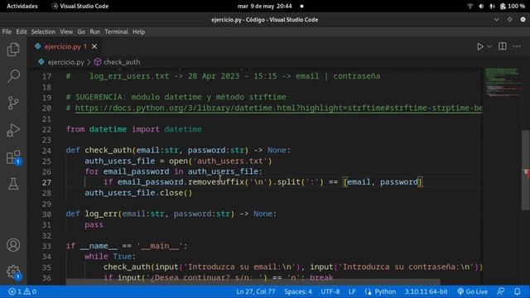Open the View menu
This screenshot has width=530, height=298.
point(66,31)
